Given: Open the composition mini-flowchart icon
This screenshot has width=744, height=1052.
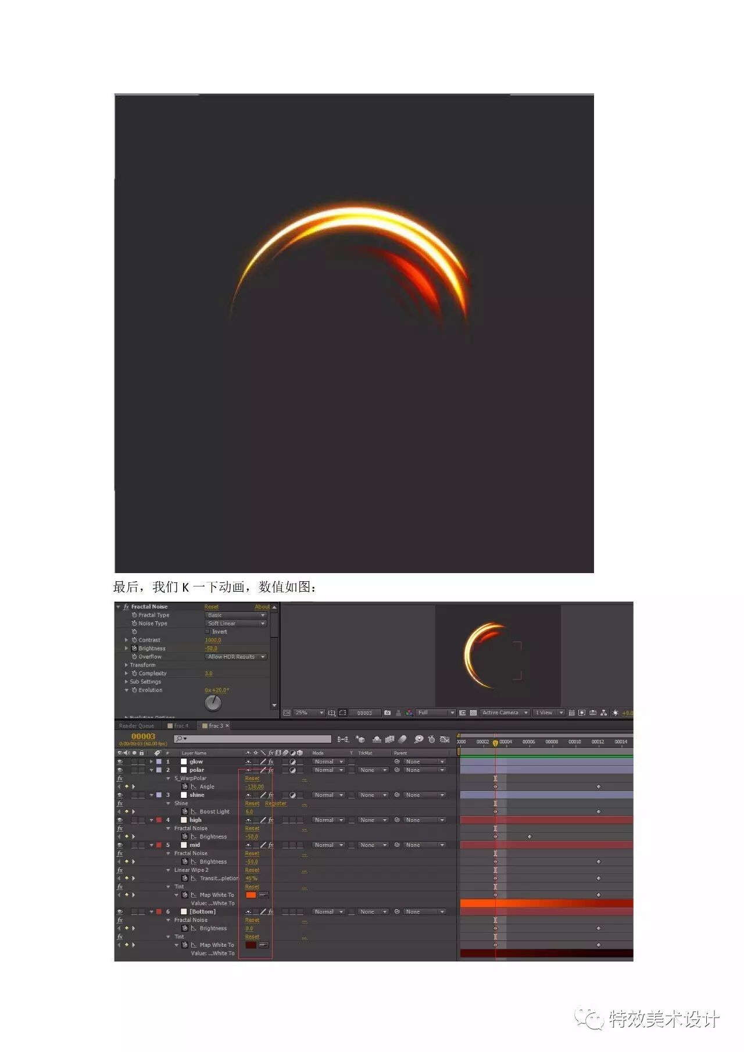Looking at the screenshot, I should [x=343, y=739].
